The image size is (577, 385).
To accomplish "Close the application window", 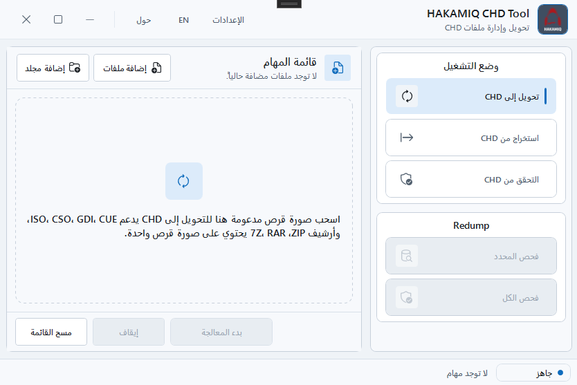I will tap(26, 19).
